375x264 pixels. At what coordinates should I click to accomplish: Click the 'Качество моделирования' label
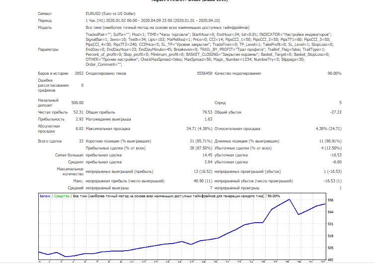click(238, 73)
